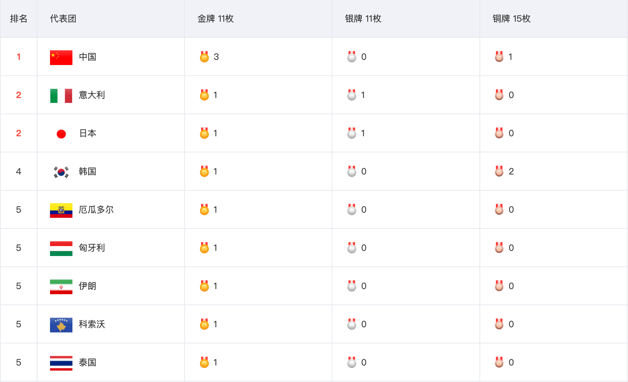Click the rank number 5 for 厄瓜多尔
This screenshot has height=382, width=628.
[x=18, y=210]
